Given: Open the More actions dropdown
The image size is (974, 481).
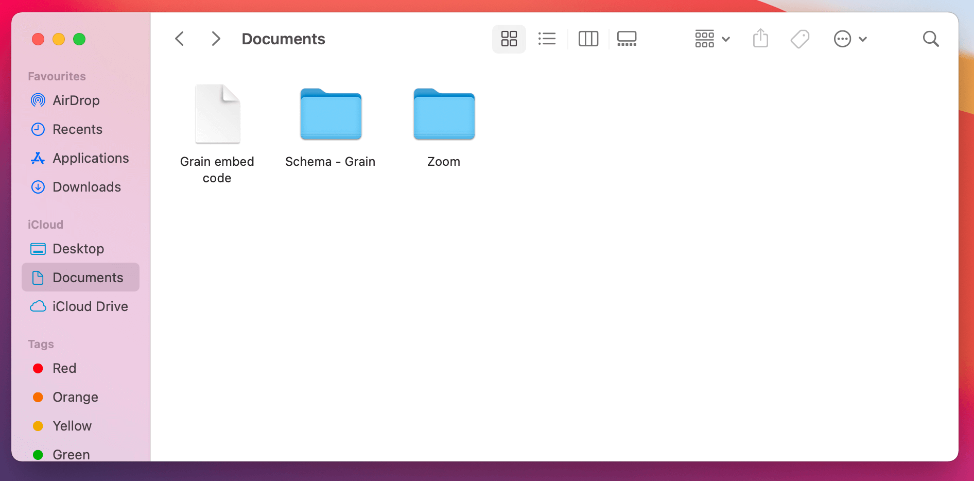Looking at the screenshot, I should click(850, 39).
